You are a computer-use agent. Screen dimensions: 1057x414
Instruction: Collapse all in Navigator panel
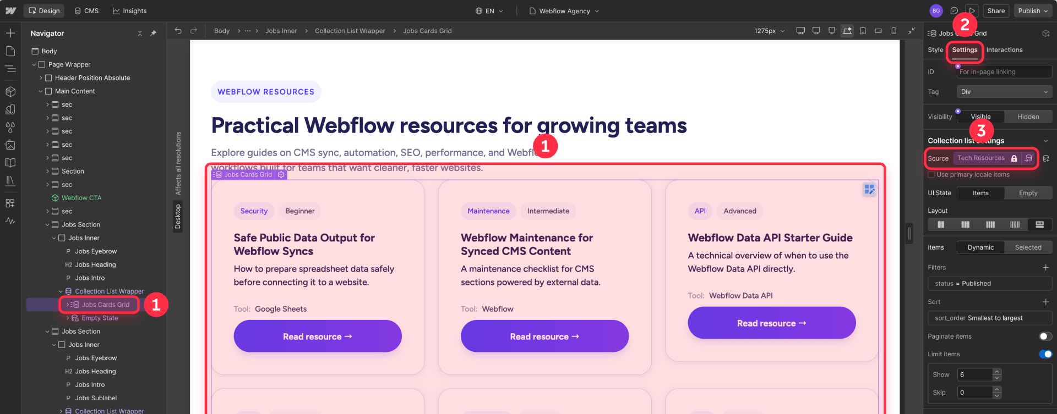point(140,34)
